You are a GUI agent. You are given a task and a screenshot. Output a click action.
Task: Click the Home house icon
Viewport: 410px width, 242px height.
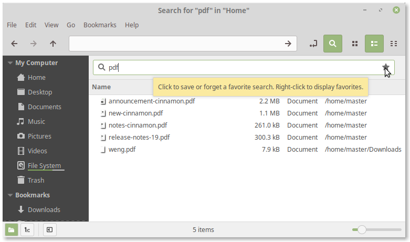coord(20,77)
